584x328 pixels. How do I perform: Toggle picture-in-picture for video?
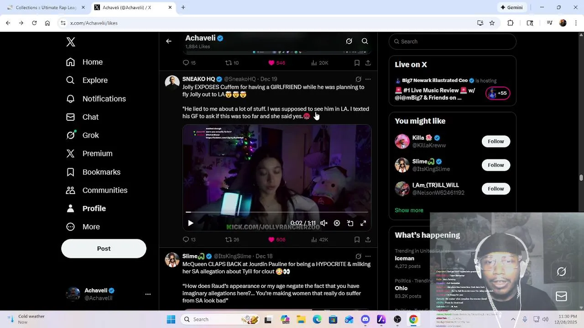[350, 223]
